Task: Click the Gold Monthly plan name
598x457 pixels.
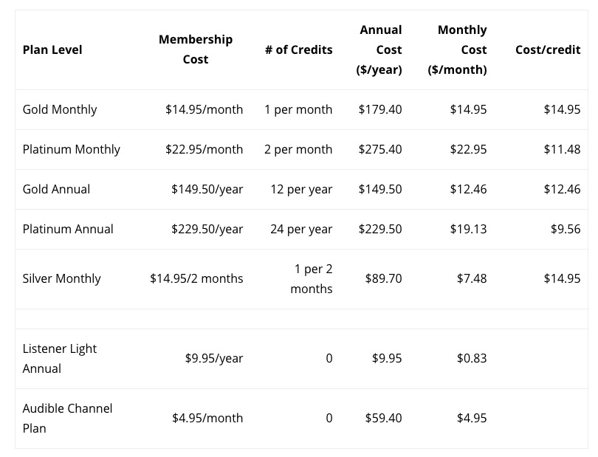Action: tap(60, 109)
